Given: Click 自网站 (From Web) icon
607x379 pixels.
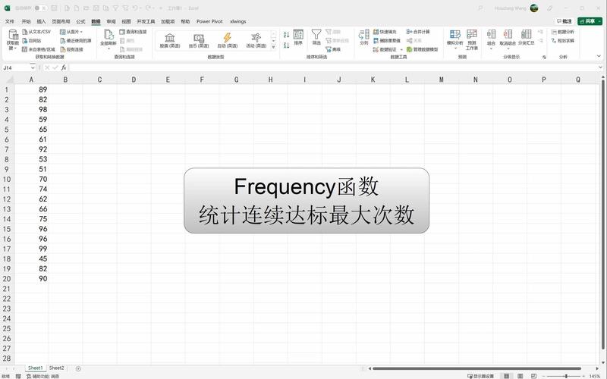Looking at the screenshot, I should coord(25,40).
